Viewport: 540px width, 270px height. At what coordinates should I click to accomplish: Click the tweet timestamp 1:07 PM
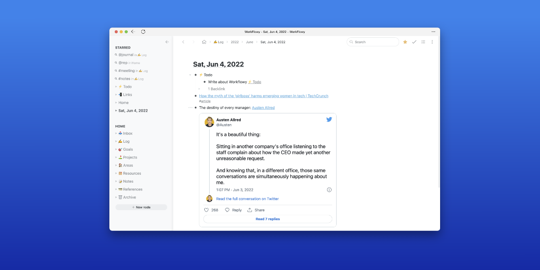pyautogui.click(x=235, y=190)
